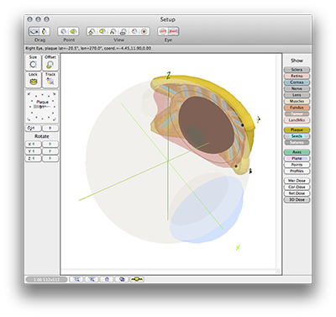The height and width of the screenshot is (317, 336).
Task: Rotate X axis positive direction
Action: pyautogui.click(x=50, y=144)
